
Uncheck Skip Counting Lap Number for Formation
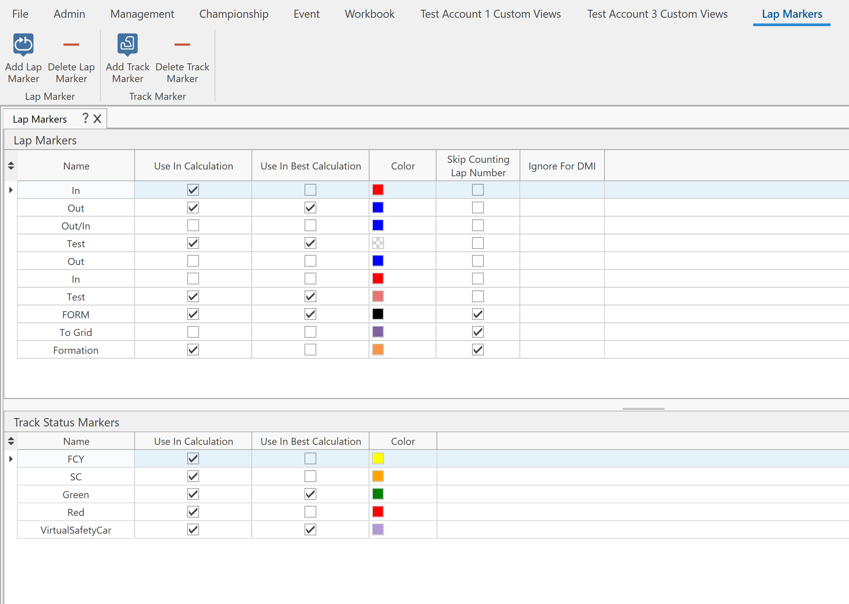(x=478, y=350)
